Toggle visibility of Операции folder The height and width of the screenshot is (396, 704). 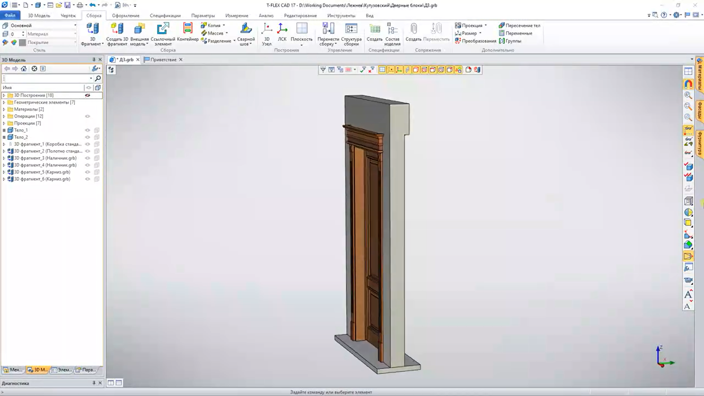(x=88, y=116)
